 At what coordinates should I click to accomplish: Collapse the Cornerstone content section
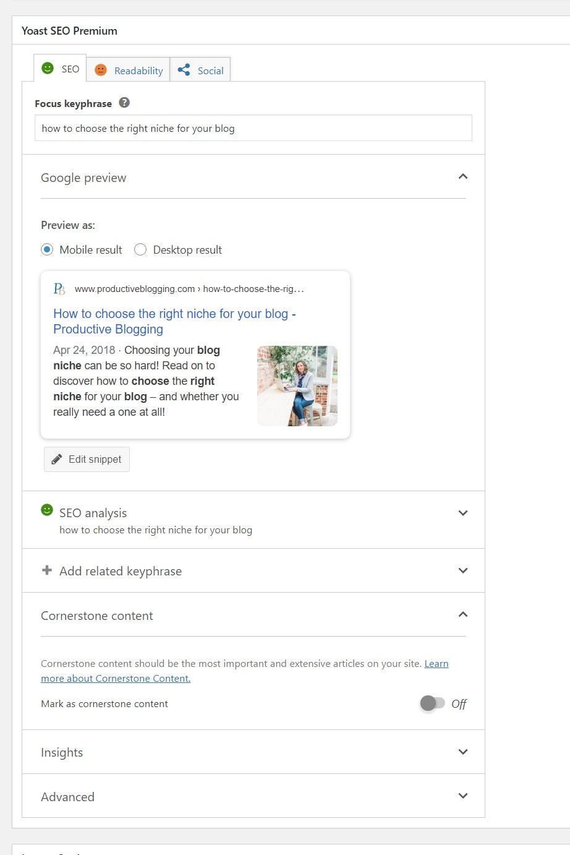(x=463, y=614)
